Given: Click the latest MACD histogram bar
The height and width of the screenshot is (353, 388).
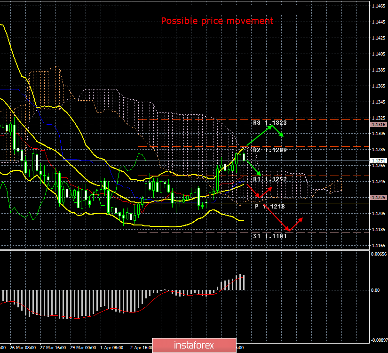Looking at the screenshot, I should (x=244, y=282).
